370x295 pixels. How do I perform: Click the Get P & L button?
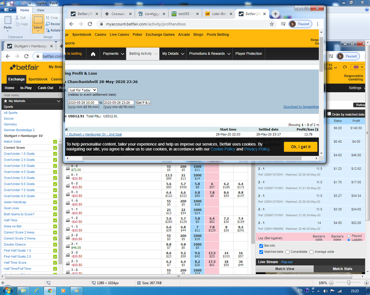[143, 103]
